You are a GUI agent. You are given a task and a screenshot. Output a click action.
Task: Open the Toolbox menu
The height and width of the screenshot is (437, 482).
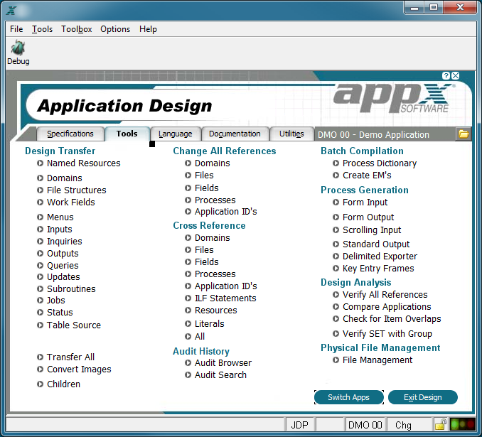tap(77, 29)
